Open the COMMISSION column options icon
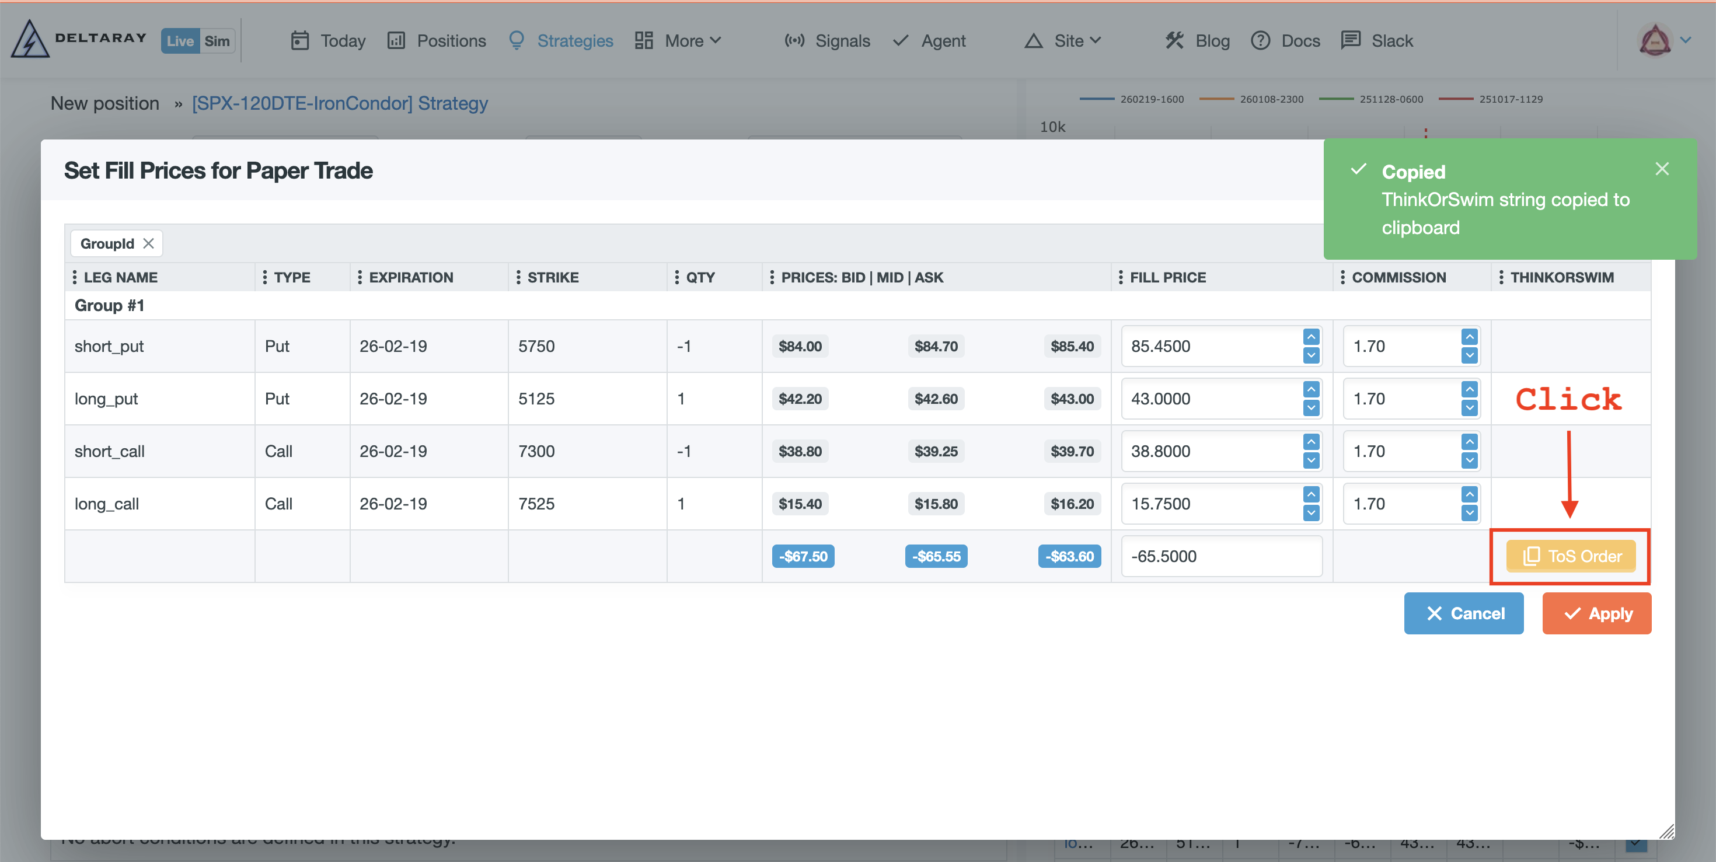Viewport: 1716px width, 862px height. pyautogui.click(x=1342, y=277)
